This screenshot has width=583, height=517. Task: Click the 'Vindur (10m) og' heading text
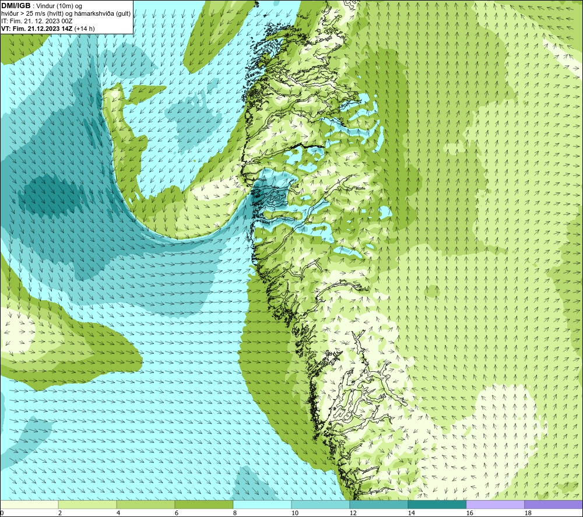59,6
